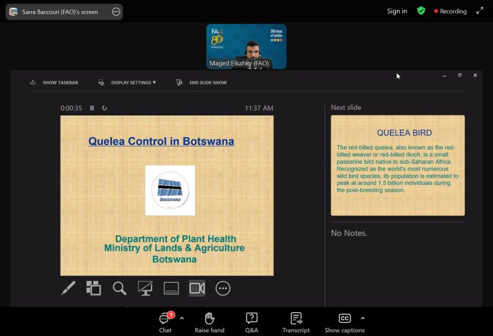
Task: Expand the arrow next to Chat
Action: click(181, 318)
